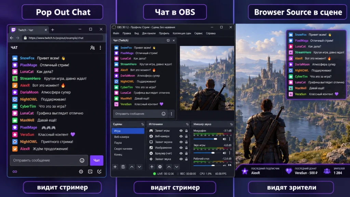Select the Захват экрана source row icon
Image resolution: width=350 pixels, height=197 pixels.
point(151,142)
